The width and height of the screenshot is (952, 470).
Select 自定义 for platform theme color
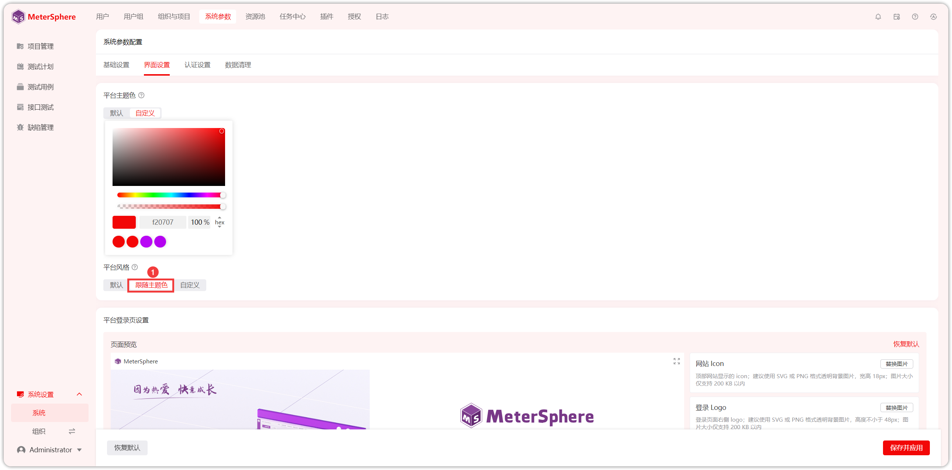[145, 113]
